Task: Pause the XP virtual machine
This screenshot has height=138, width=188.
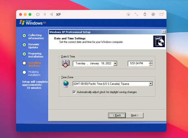Action: click(x=45, y=14)
